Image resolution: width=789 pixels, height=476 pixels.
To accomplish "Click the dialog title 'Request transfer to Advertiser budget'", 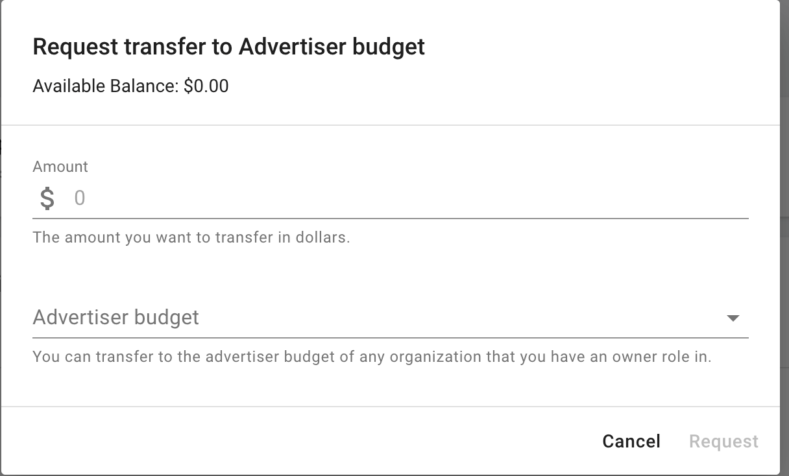I will click(x=228, y=47).
